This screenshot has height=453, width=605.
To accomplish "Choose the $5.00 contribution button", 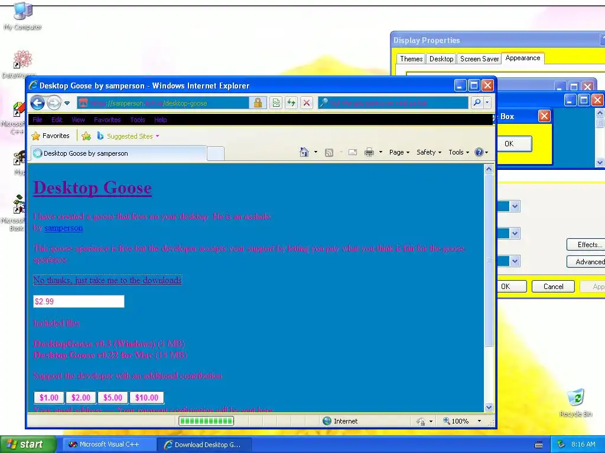I will point(113,398).
